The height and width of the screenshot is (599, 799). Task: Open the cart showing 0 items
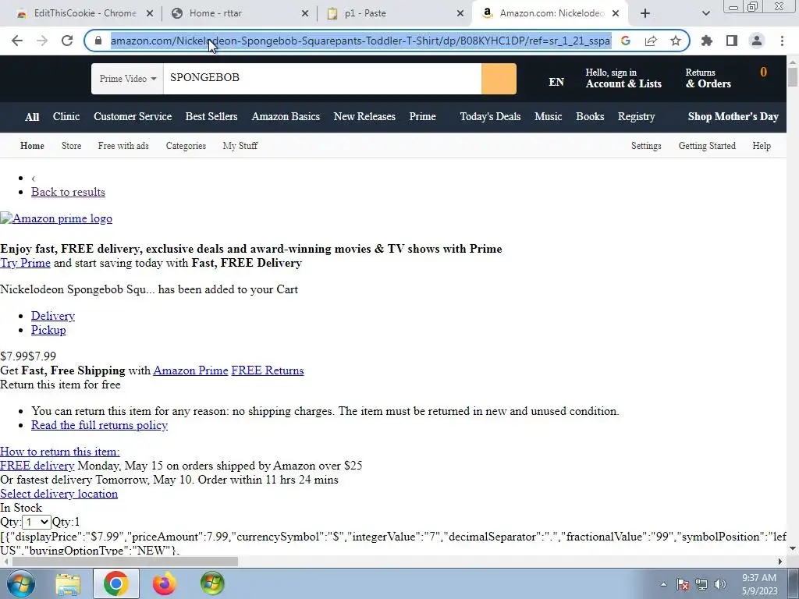coord(763,73)
